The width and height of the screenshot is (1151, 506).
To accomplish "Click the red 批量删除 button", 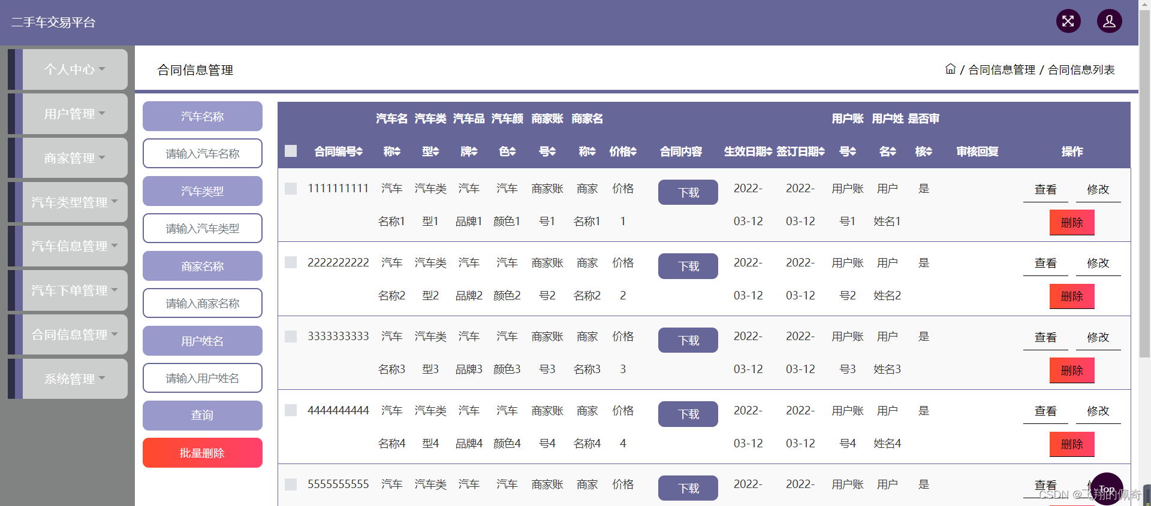I will [x=203, y=453].
